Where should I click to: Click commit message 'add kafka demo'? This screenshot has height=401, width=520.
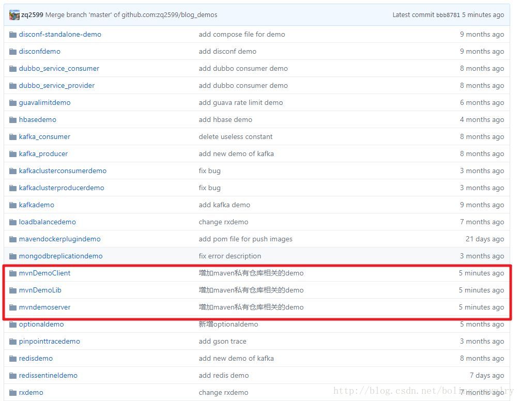click(224, 205)
